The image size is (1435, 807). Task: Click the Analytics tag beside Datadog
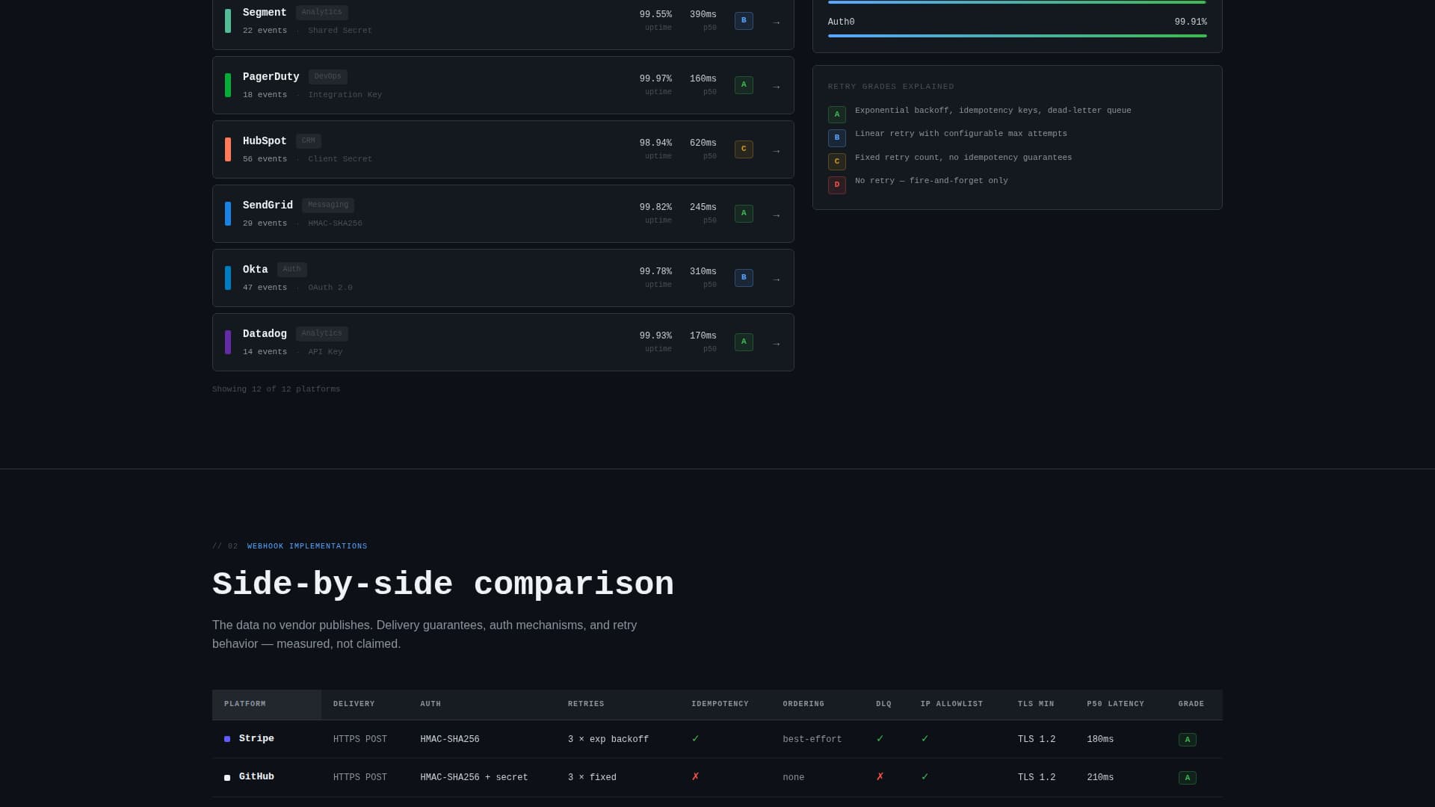click(321, 334)
